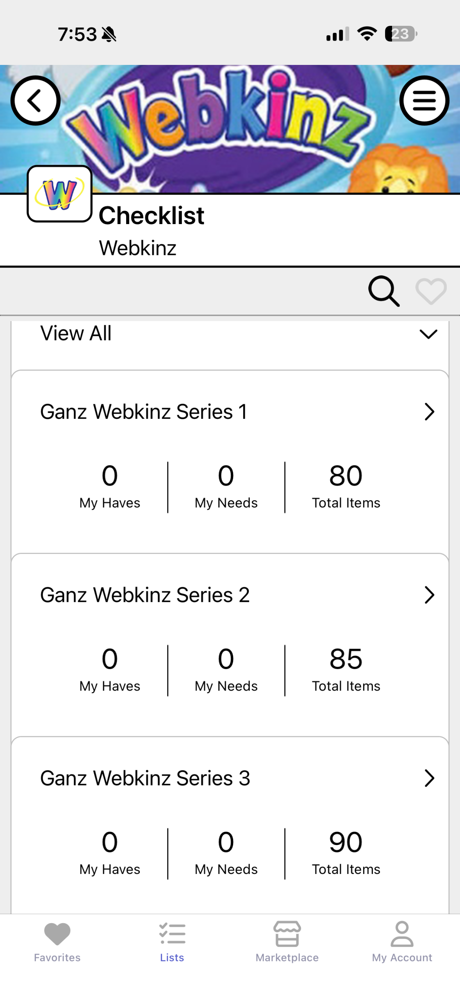The width and height of the screenshot is (460, 1001).
Task: Open the My Account tab
Action: 402,941
